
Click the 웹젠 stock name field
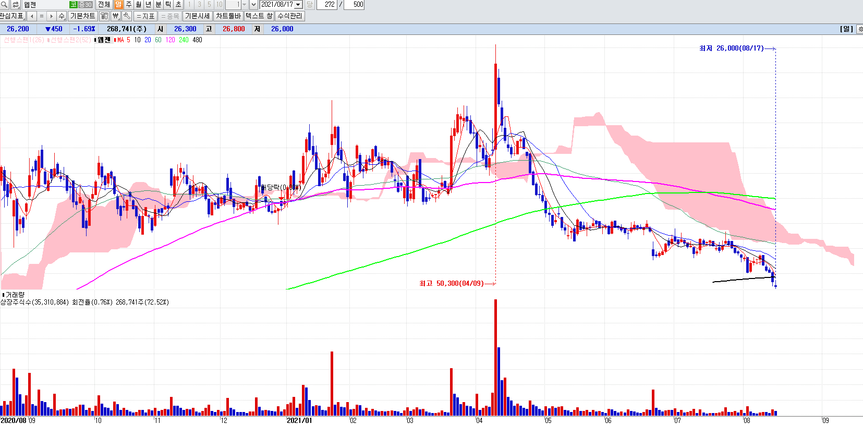pyautogui.click(x=45, y=4)
